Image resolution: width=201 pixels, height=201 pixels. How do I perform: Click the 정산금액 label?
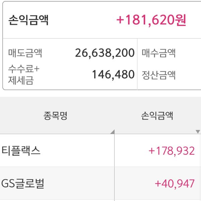click(159, 74)
